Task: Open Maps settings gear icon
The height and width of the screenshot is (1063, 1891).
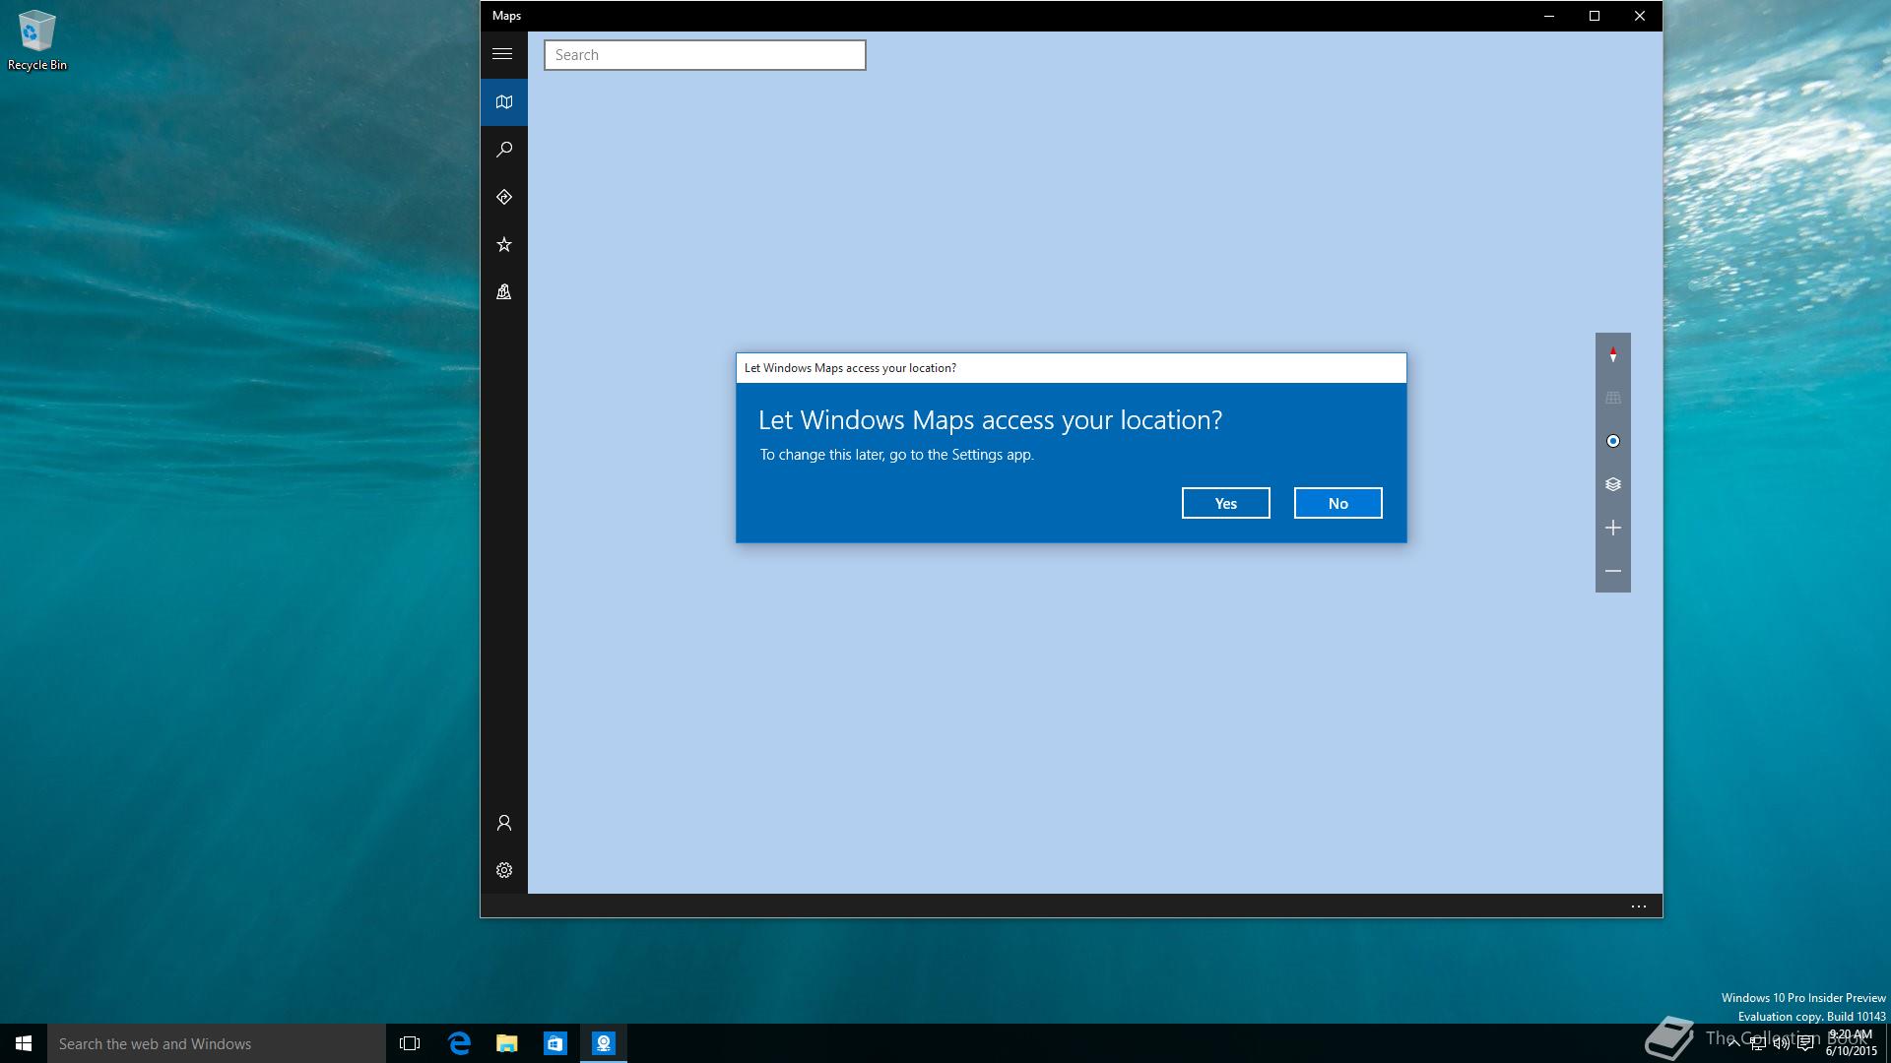Action: click(x=503, y=870)
